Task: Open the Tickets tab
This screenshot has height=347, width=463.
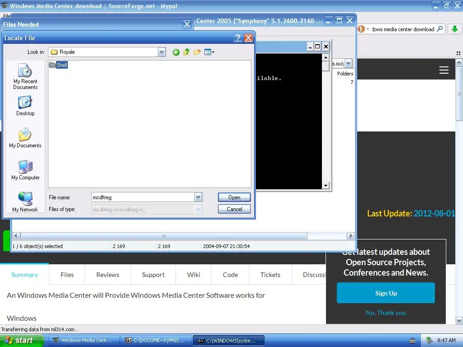Action: tap(270, 275)
